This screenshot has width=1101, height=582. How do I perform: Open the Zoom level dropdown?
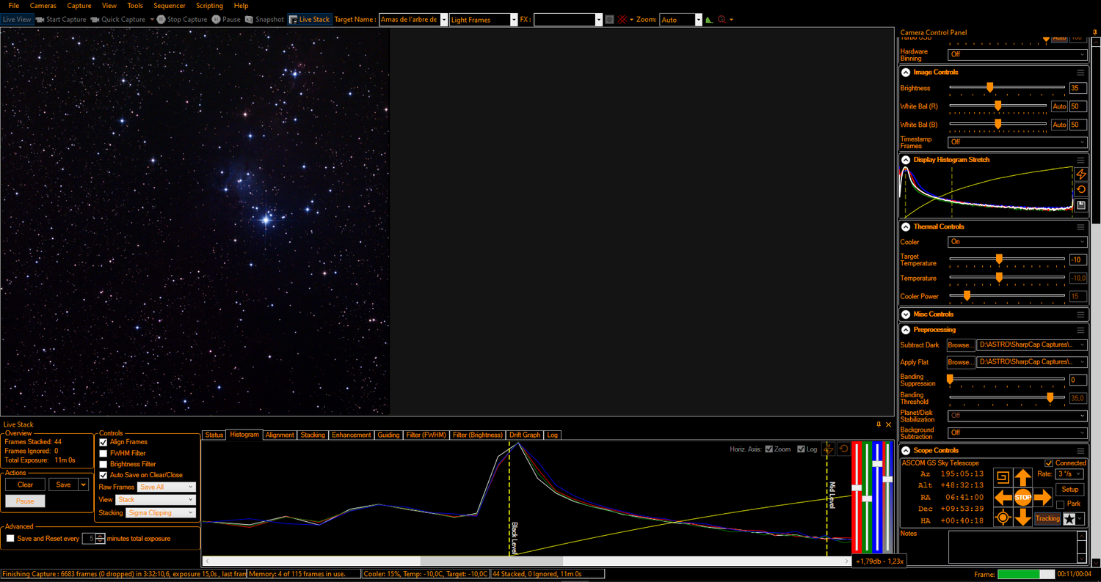[x=698, y=20]
